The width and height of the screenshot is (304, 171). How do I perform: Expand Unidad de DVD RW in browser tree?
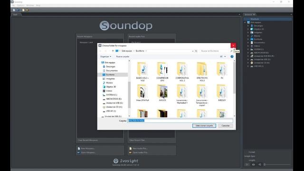tap(248, 56)
